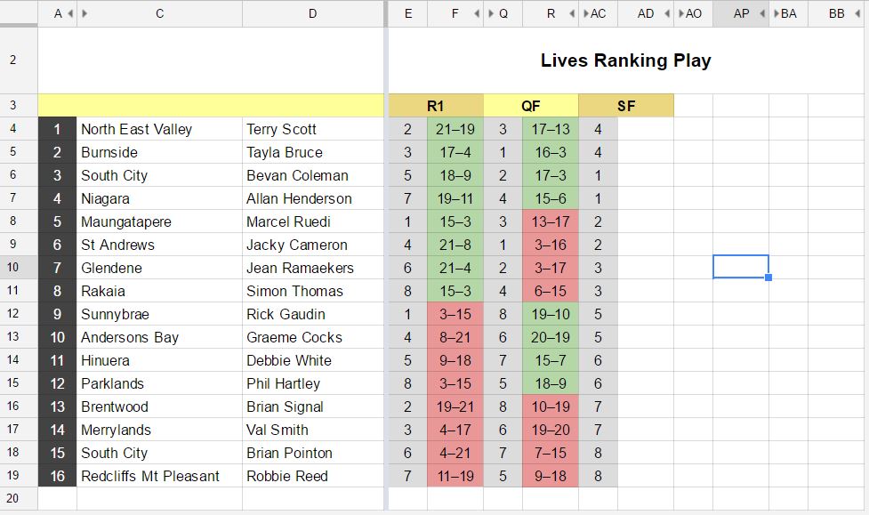Click the Select All corner above row numbers

coord(15,13)
